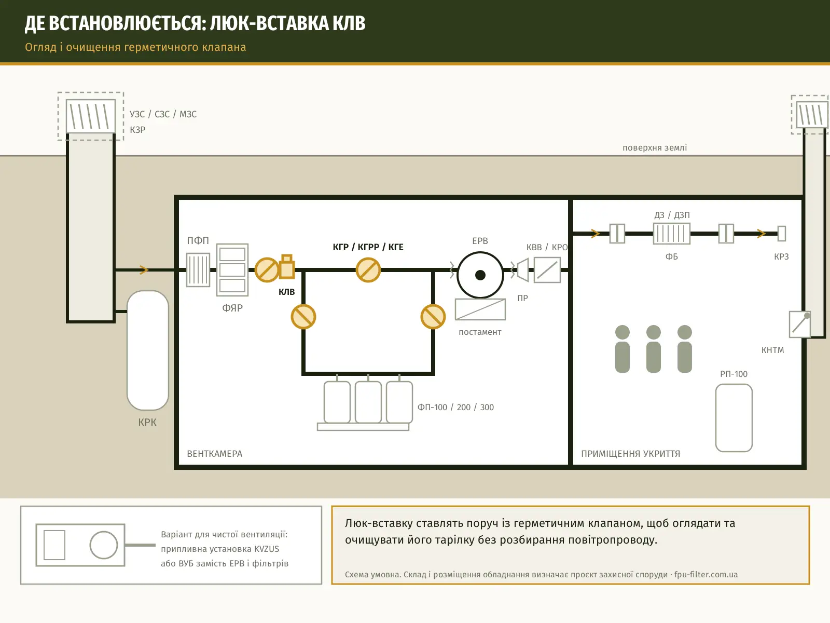Viewport: 830px width, 623px height.
Task: Select the orange valve circle next to ФЯР
Action: pos(267,270)
